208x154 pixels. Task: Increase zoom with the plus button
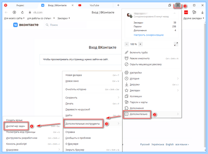[x=140, y=44]
